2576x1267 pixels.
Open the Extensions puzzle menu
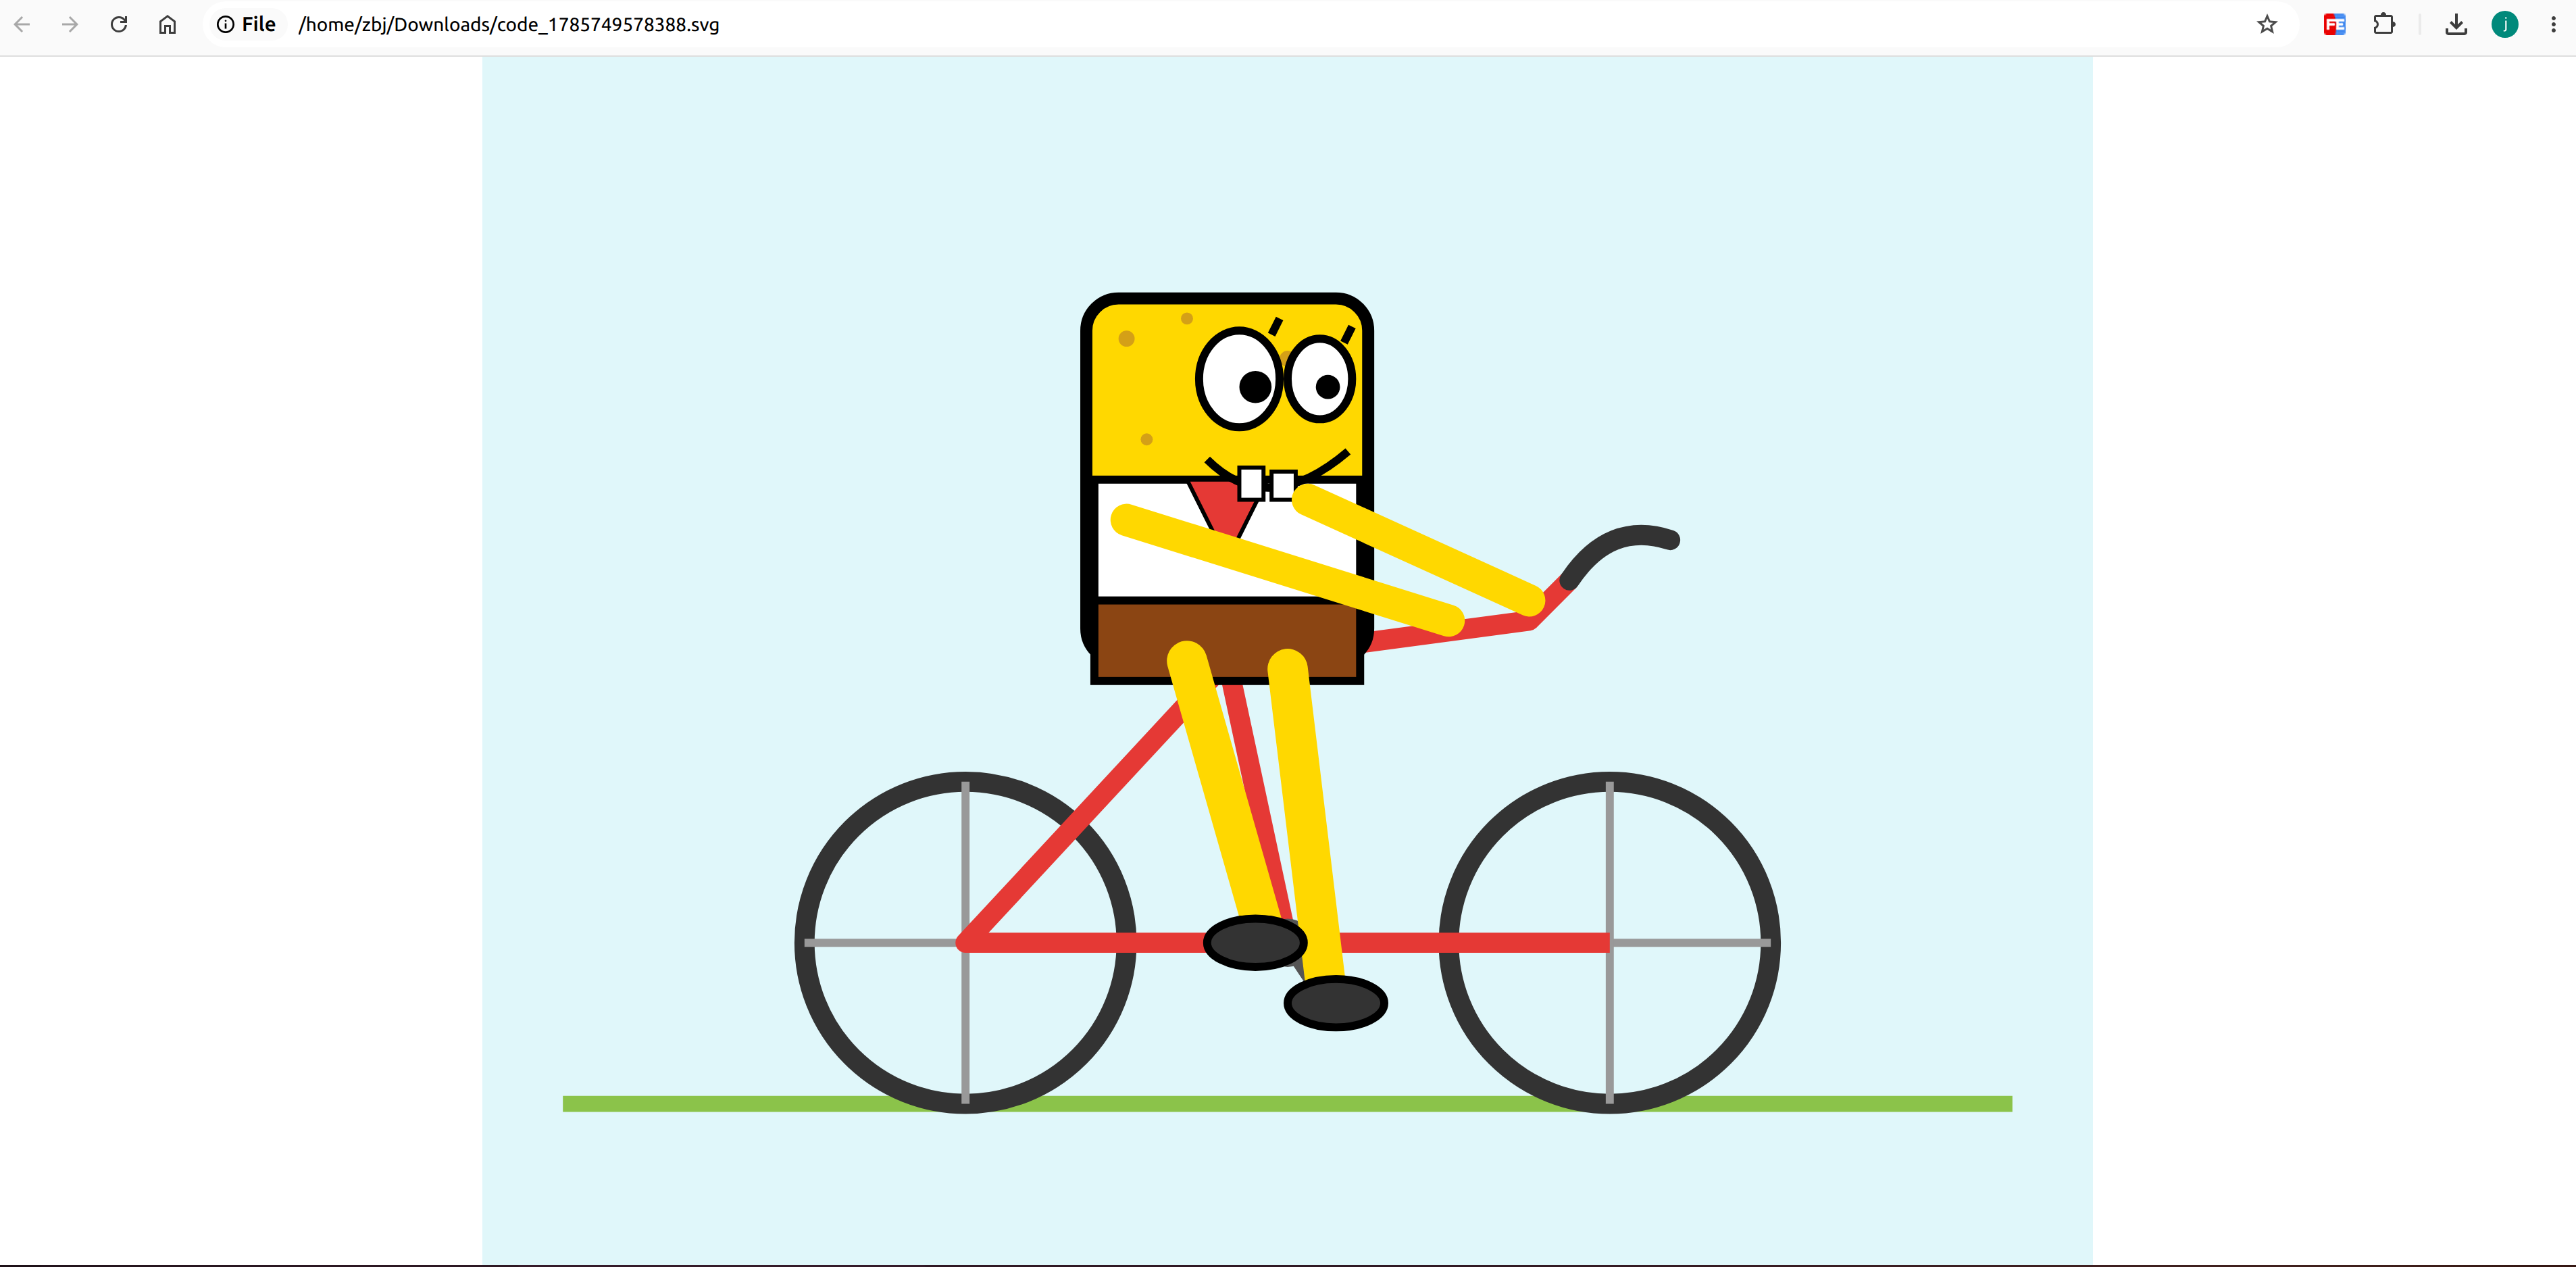(2384, 24)
